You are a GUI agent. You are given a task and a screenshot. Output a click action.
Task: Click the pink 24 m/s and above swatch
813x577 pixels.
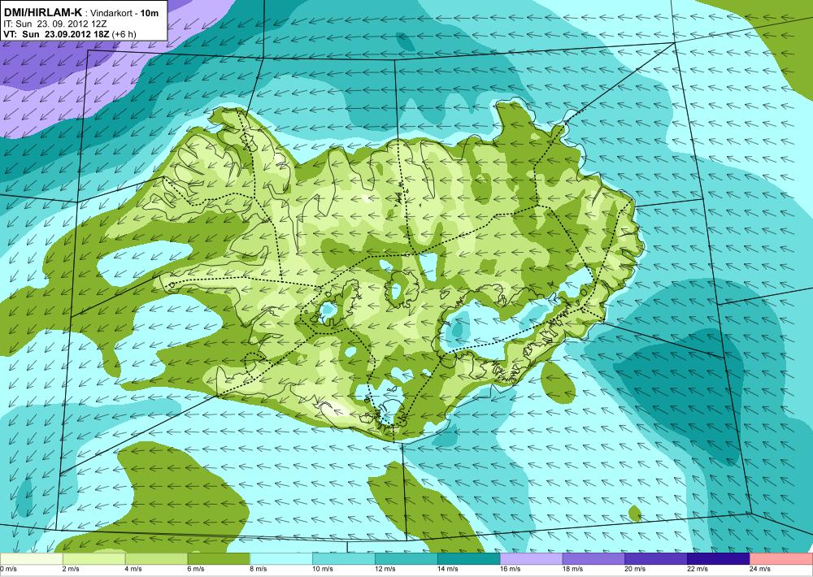(x=781, y=559)
